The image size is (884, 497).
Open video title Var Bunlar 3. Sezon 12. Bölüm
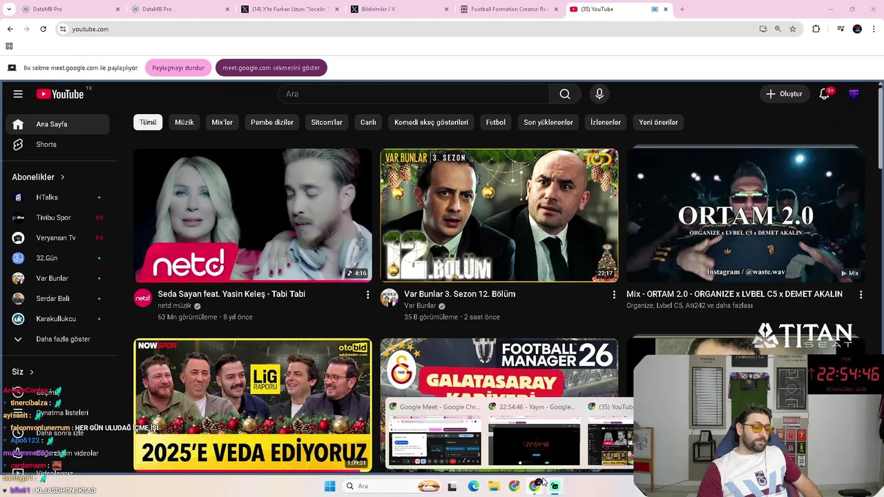(460, 294)
